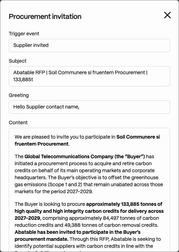Click the Subject label
The height and width of the screenshot is (252, 179).
17,61
